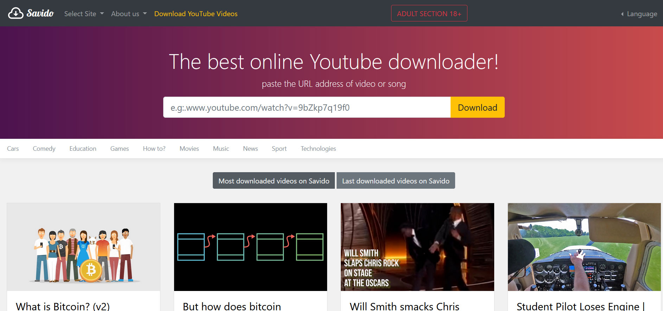Click title 'Will Smith smacks Chris'

point(404,306)
